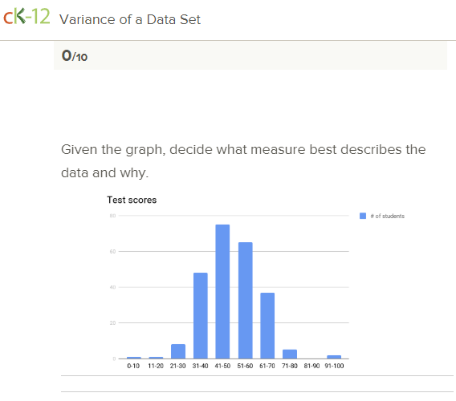This screenshot has height=401, width=456.
Task: Click the 60 y-axis label
Action: click(113, 251)
